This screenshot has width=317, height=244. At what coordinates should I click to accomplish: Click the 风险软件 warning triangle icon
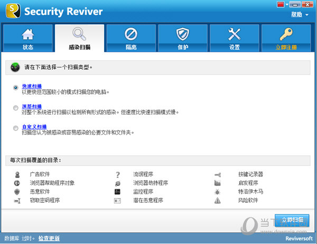218,201
